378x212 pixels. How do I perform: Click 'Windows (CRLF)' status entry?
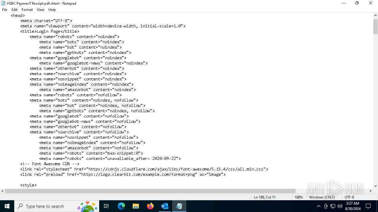click(x=322, y=197)
